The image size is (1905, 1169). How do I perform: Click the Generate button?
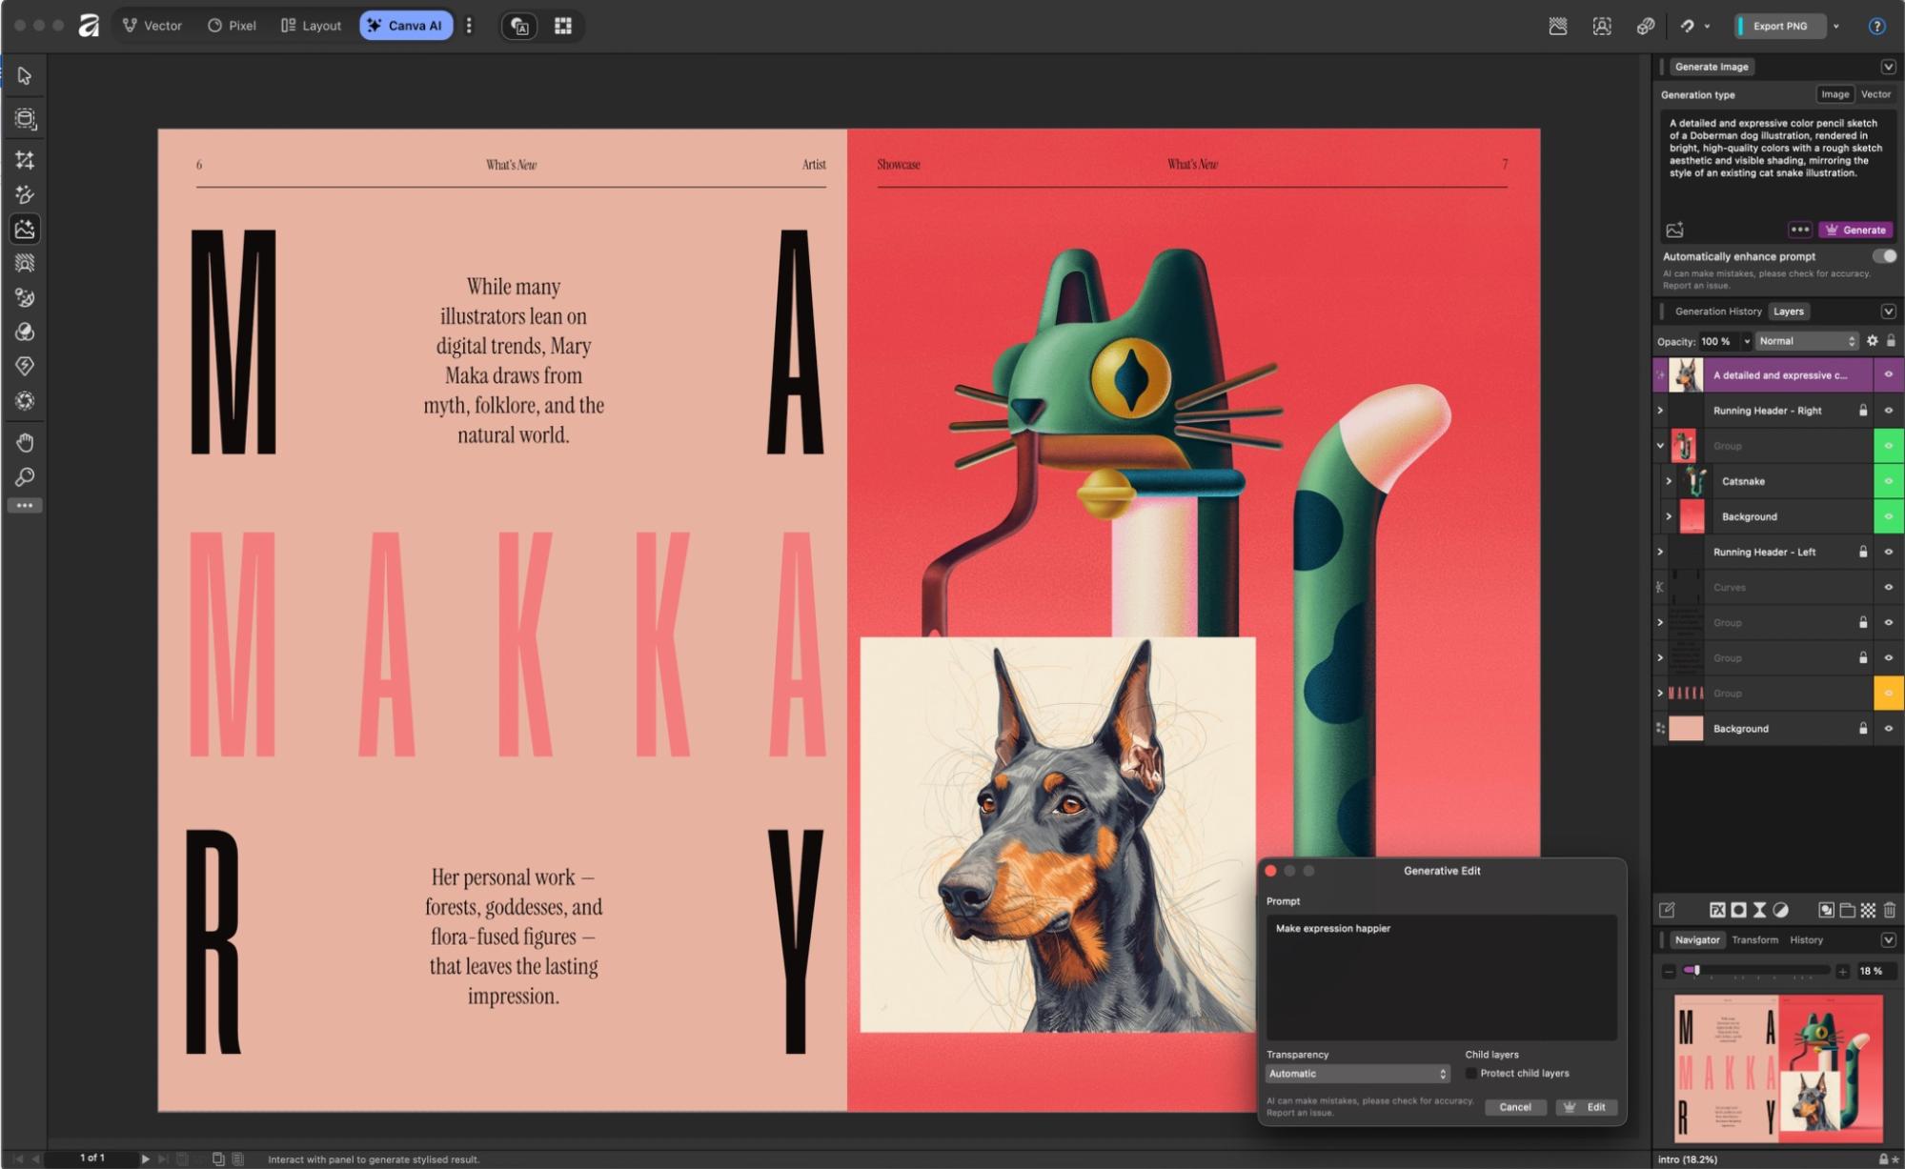(x=1855, y=230)
